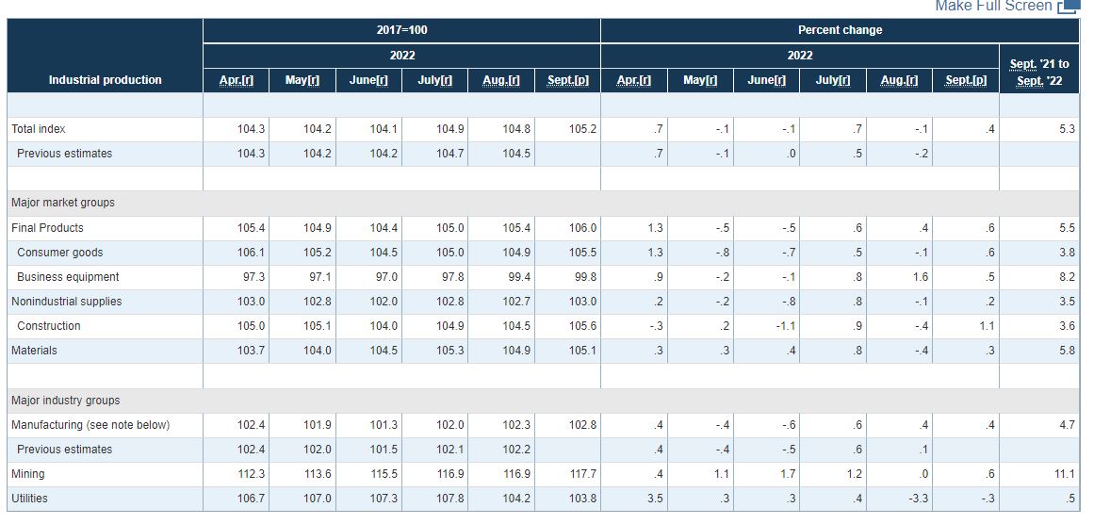Click the Aug.[r] header under Percent change
The height and width of the screenshot is (524, 1094).
tap(899, 80)
